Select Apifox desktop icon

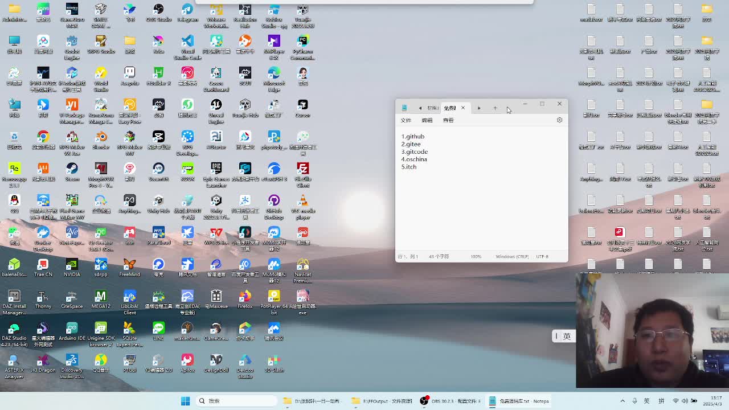pos(187,364)
